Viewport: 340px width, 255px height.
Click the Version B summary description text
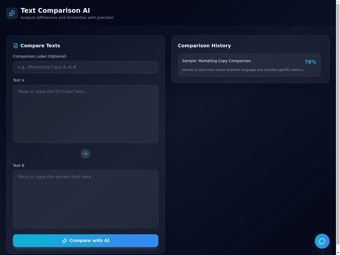pos(243,70)
